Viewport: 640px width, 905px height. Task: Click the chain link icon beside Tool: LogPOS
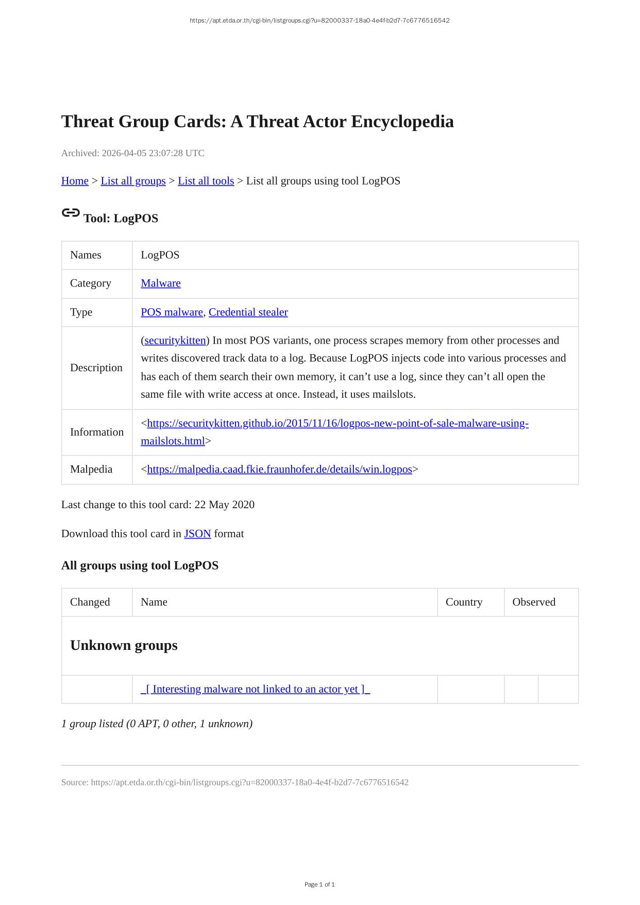71,213
